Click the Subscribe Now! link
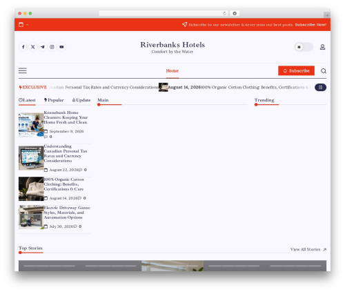The height and width of the screenshot is (292, 345). tap(310, 25)
